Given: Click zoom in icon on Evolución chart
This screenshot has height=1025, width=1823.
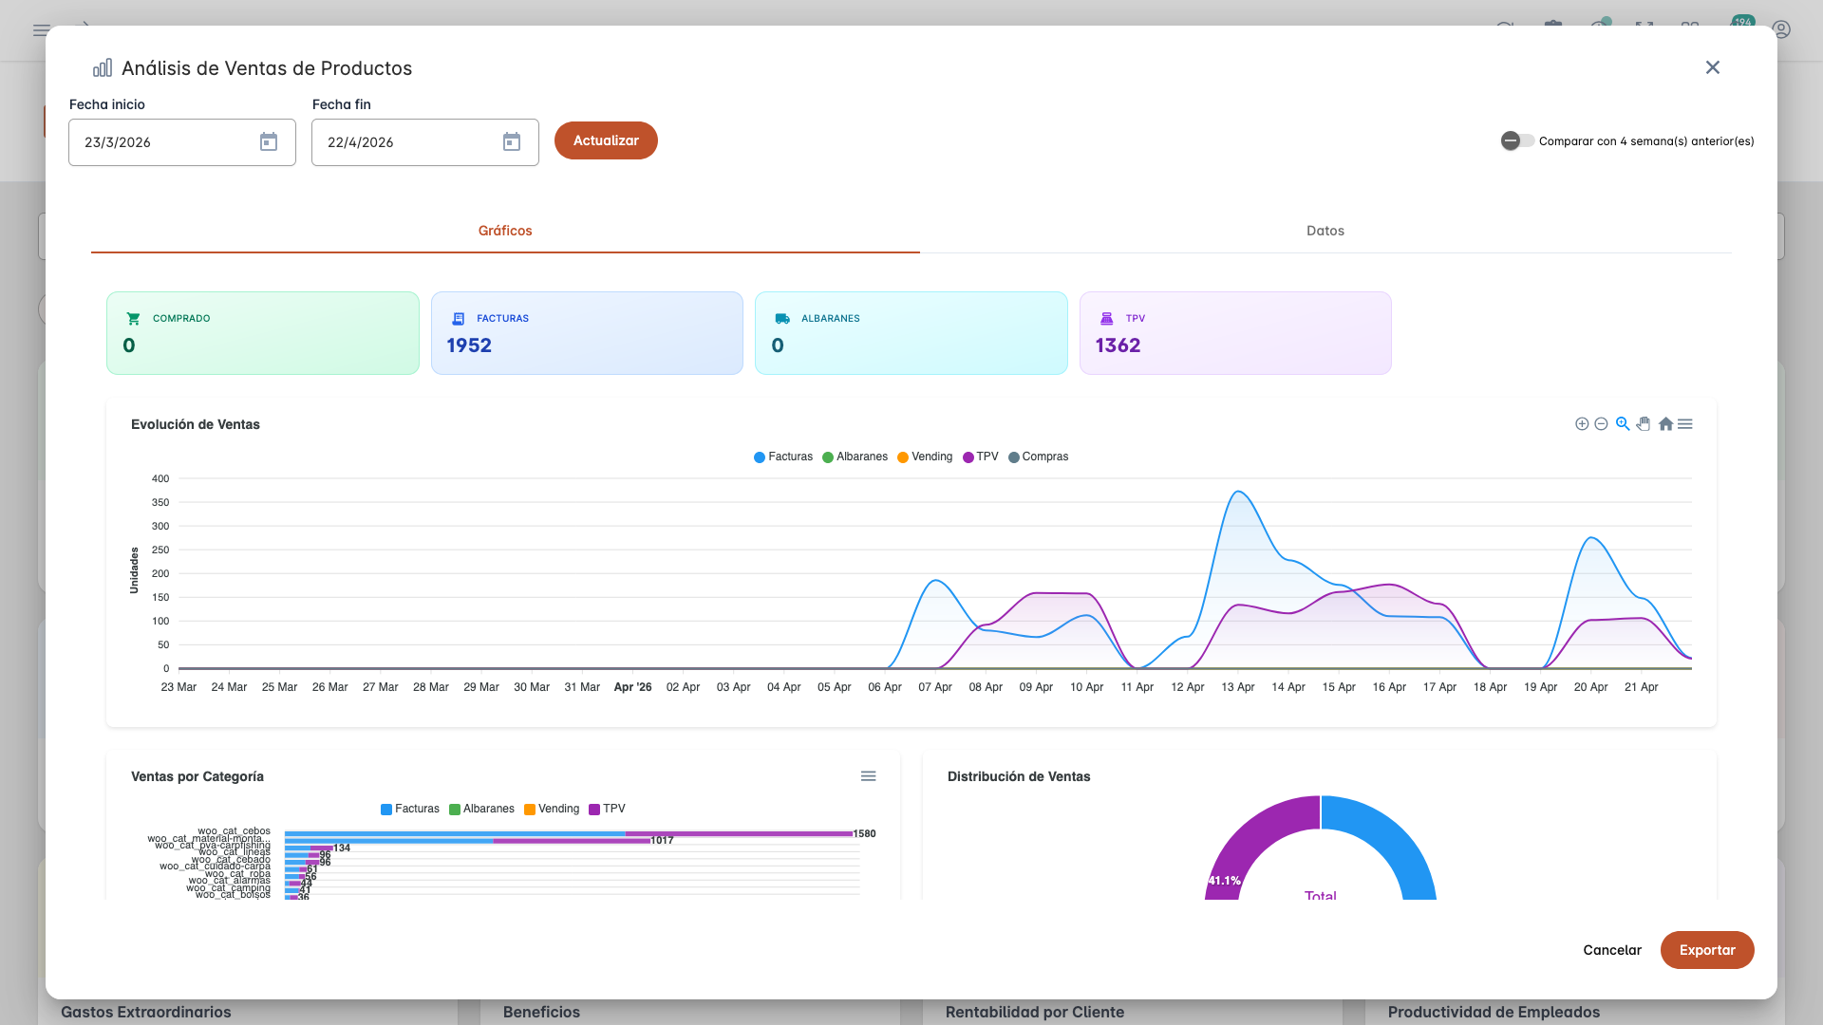Looking at the screenshot, I should [x=1582, y=424].
